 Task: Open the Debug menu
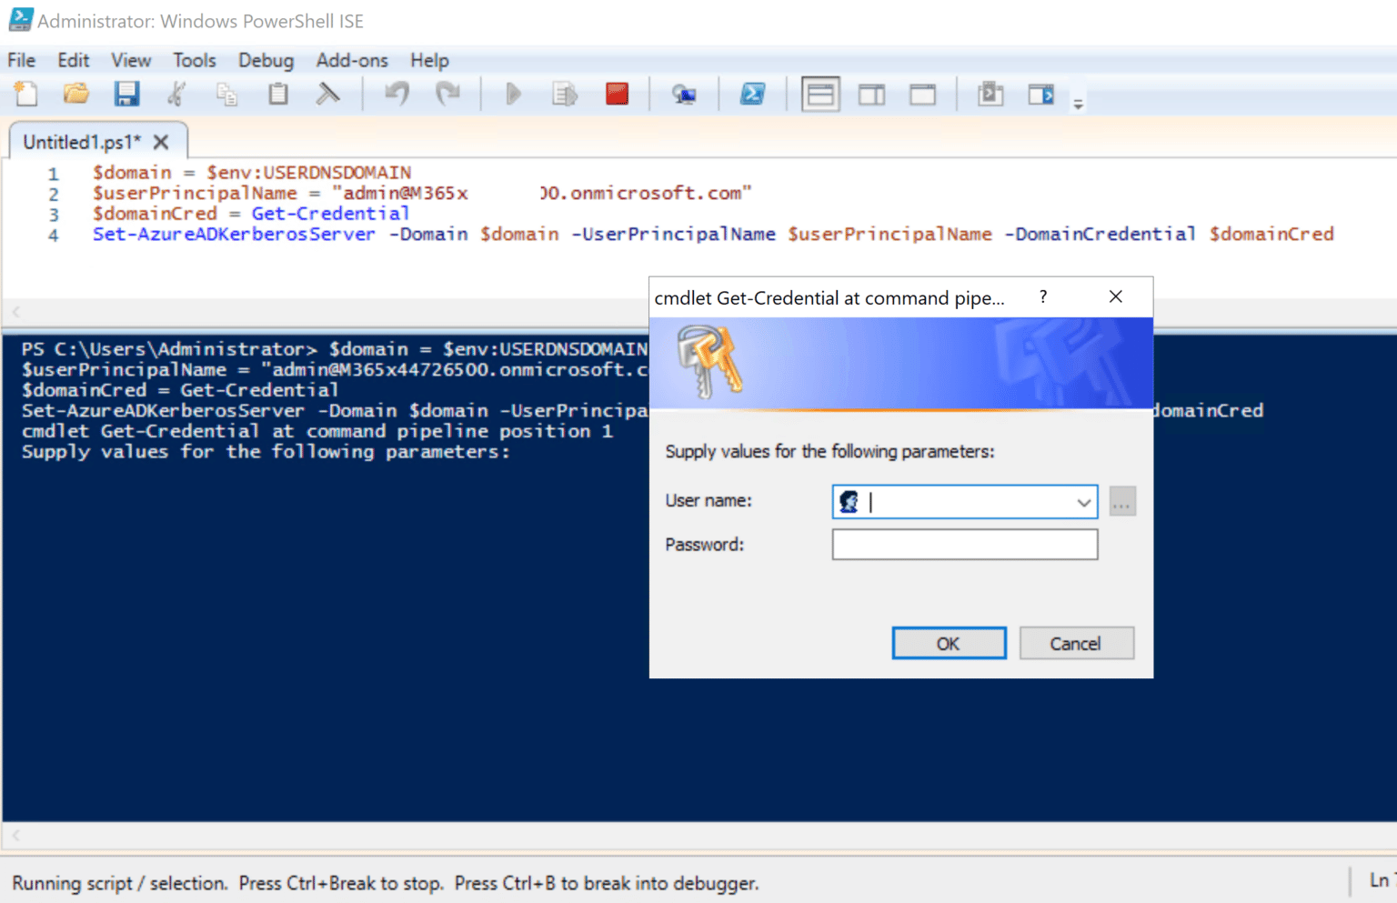pos(265,60)
